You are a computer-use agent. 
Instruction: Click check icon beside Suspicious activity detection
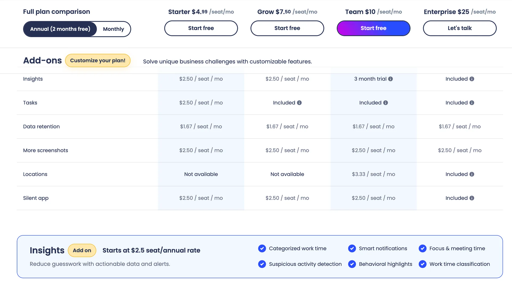(x=262, y=264)
